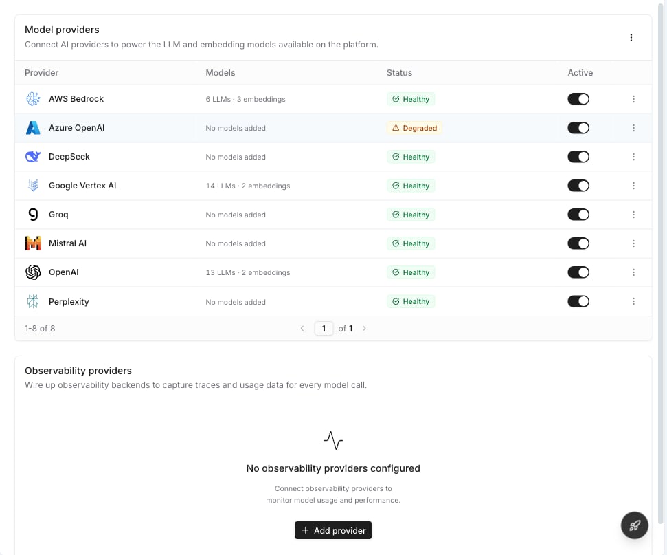Sort by Provider column header
This screenshot has height=555, width=667.
click(x=41, y=72)
